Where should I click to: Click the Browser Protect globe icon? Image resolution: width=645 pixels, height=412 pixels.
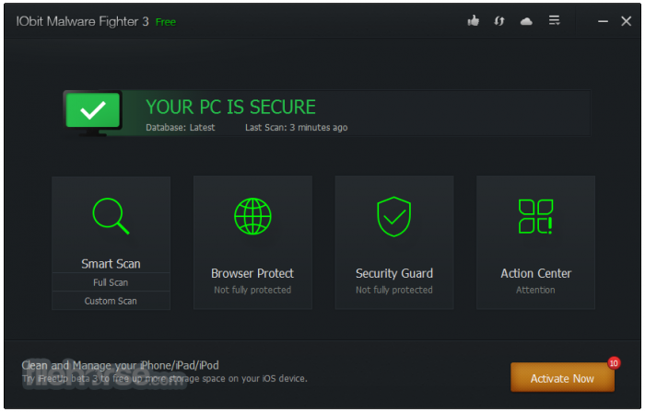[x=252, y=217]
